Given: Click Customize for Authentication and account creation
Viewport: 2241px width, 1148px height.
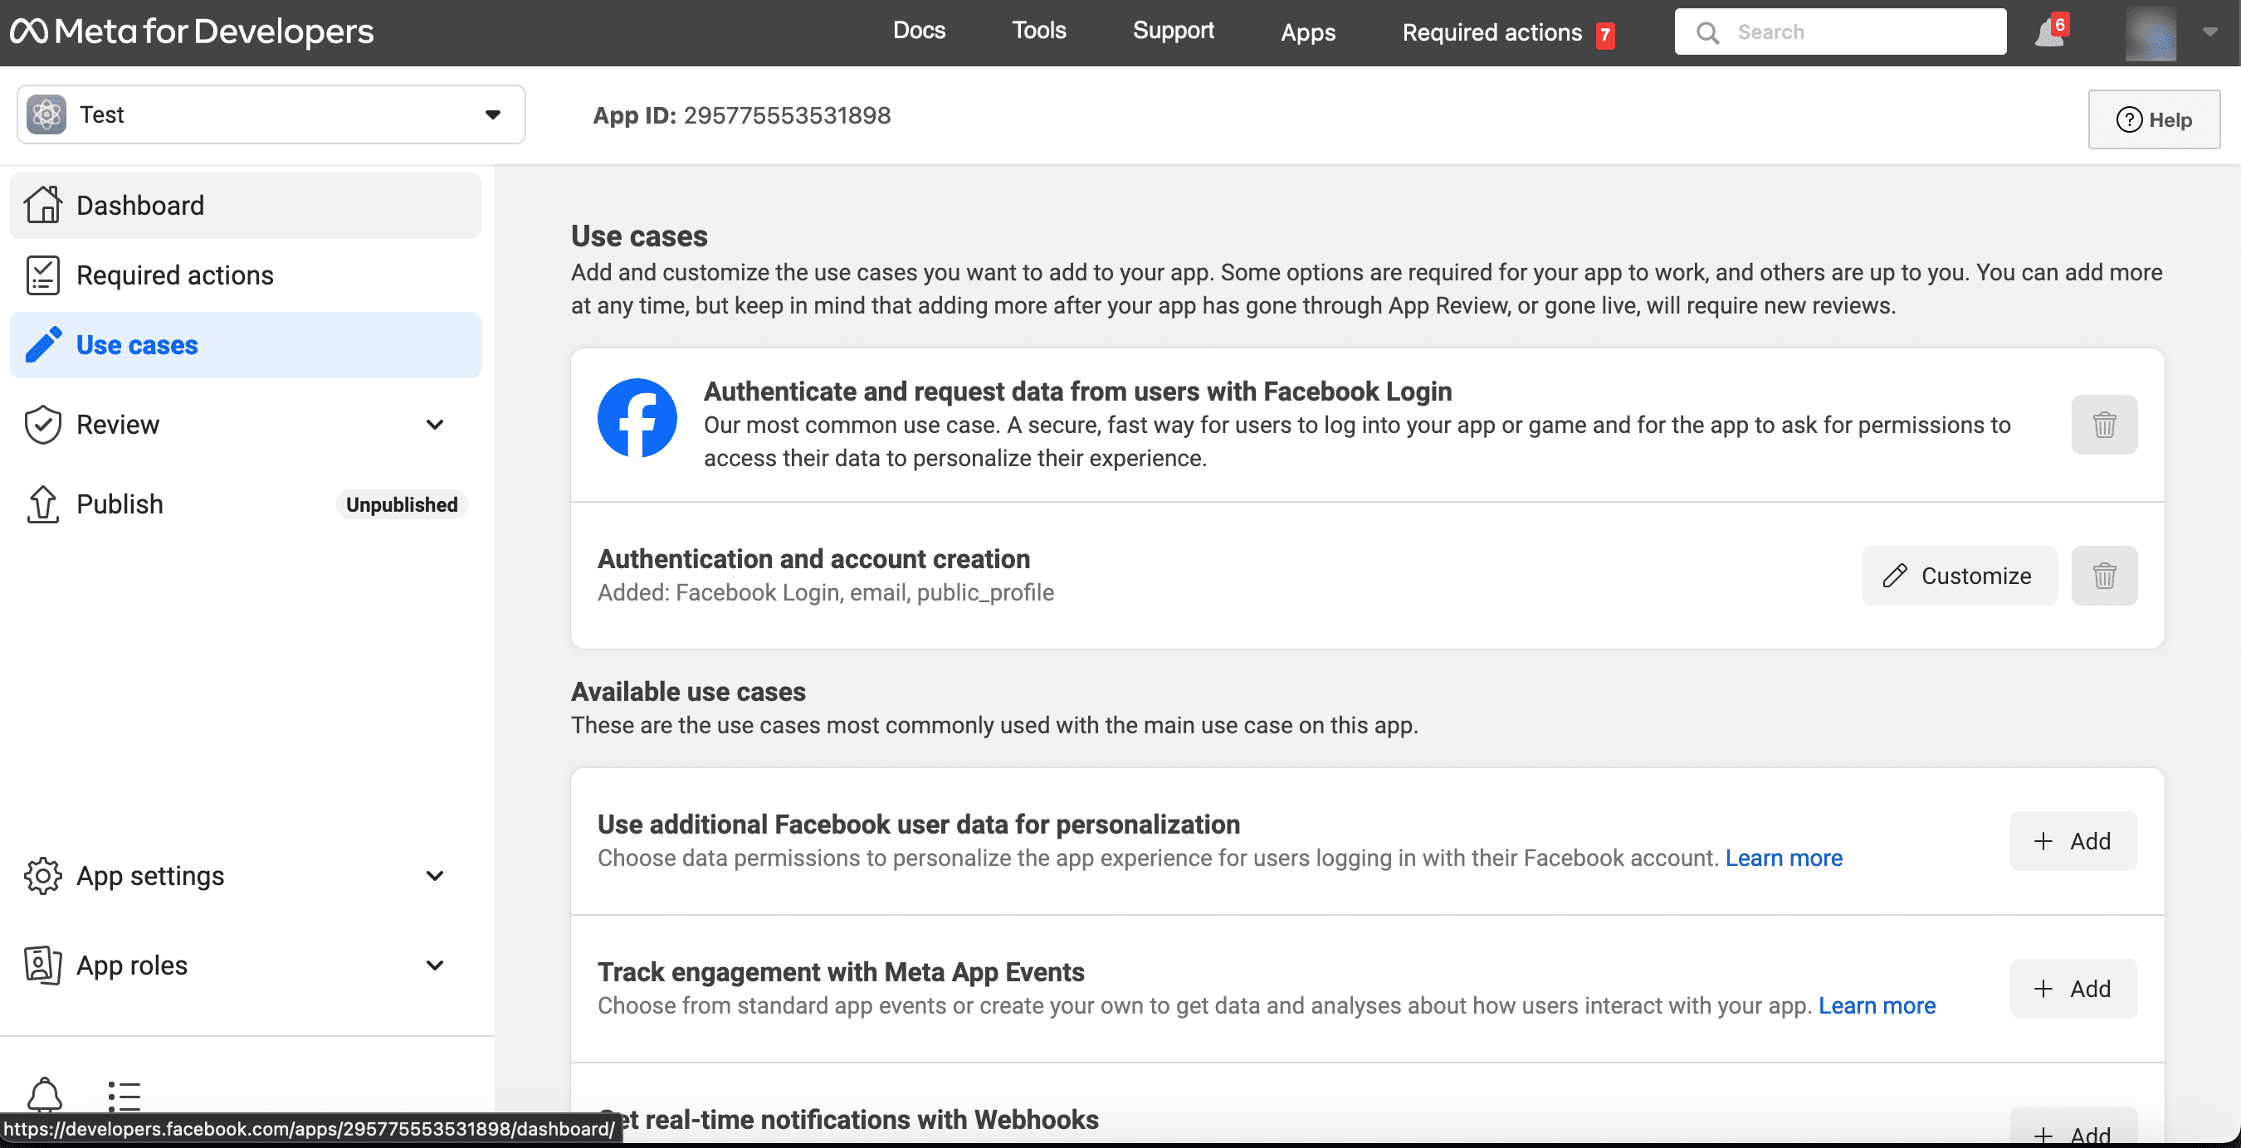Looking at the screenshot, I should [x=1958, y=576].
